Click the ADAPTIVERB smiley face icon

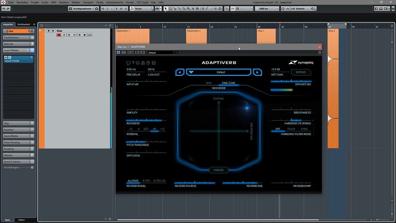click(x=138, y=63)
